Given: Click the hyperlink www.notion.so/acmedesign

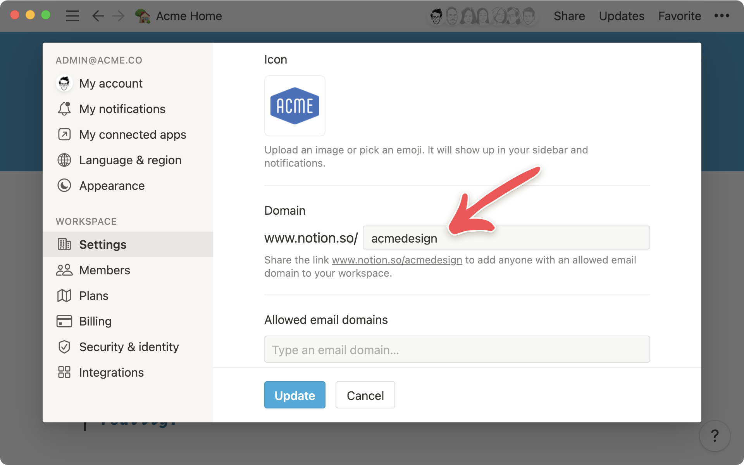Looking at the screenshot, I should click(397, 260).
